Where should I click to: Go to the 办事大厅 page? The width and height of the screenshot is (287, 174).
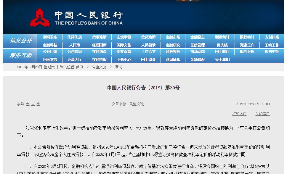[75, 60]
